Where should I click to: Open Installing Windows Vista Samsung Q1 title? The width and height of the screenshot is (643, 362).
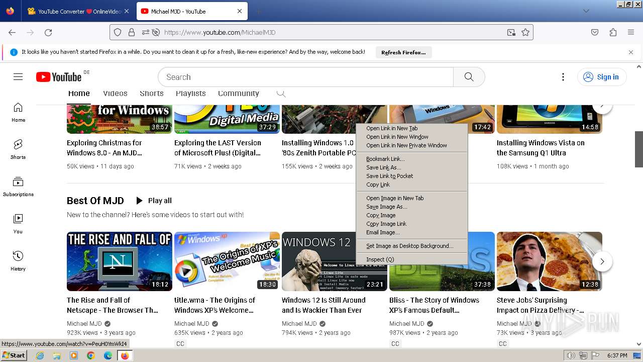(x=541, y=148)
